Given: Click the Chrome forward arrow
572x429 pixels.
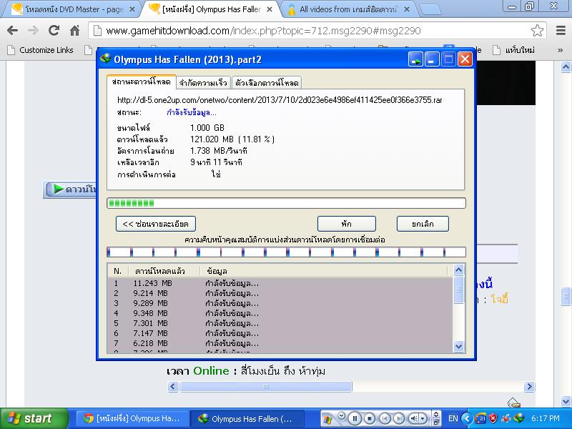Looking at the screenshot, I should click(x=33, y=31).
